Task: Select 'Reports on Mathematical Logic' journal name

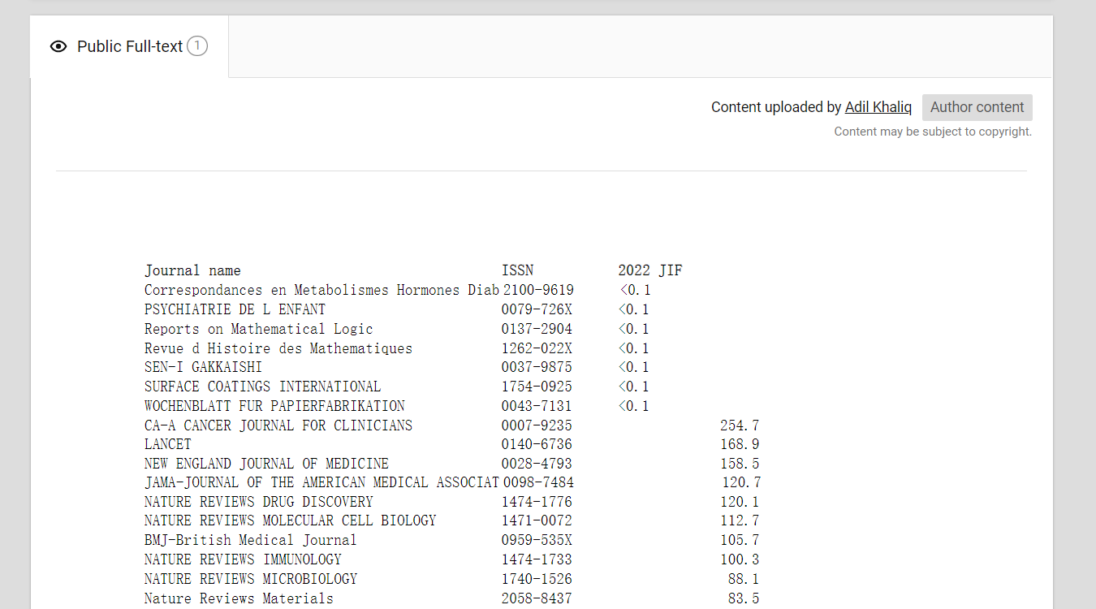Action: click(259, 329)
